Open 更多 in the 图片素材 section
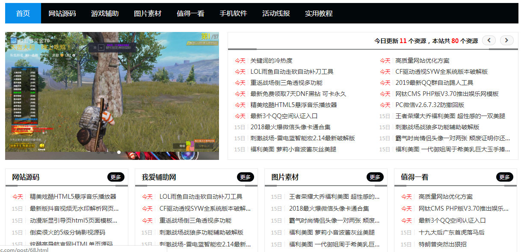This screenshot has height=252, width=530. click(x=375, y=177)
